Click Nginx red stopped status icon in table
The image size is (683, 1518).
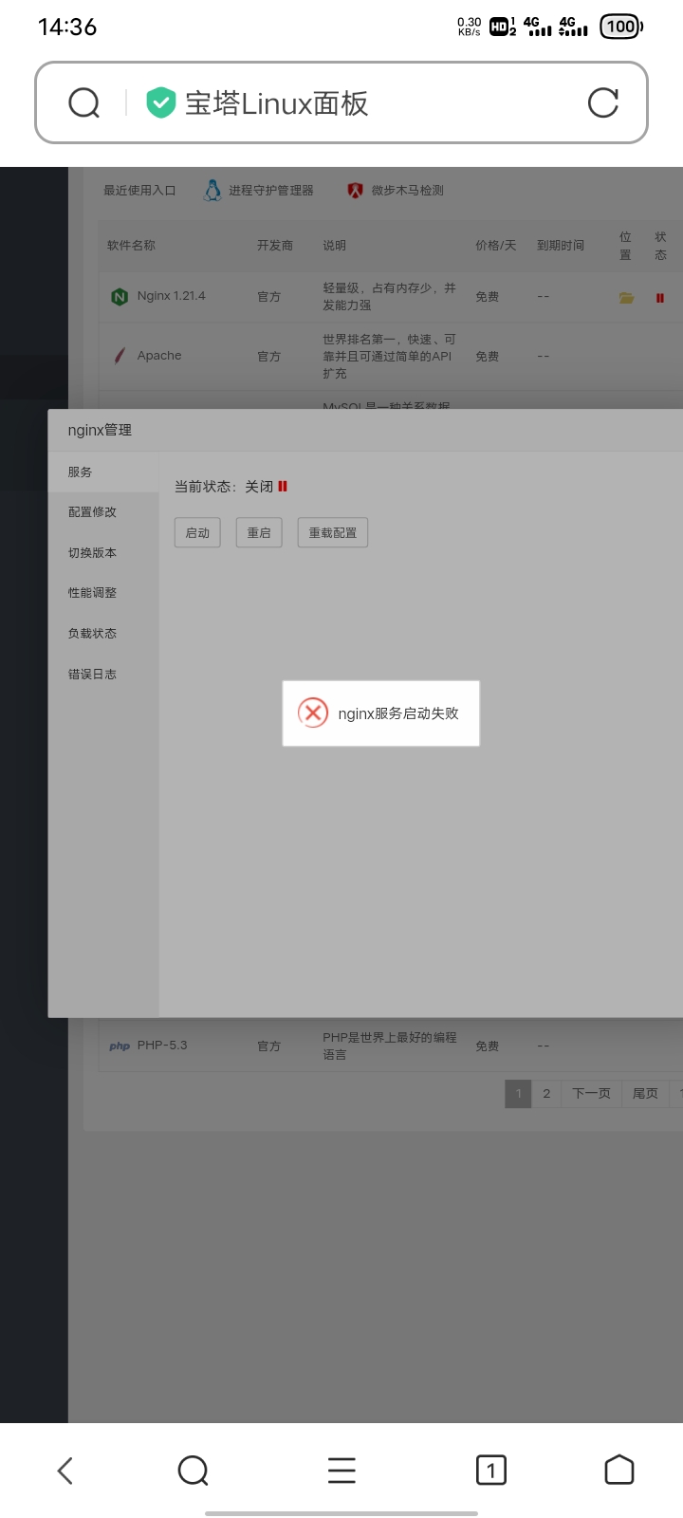tap(660, 298)
